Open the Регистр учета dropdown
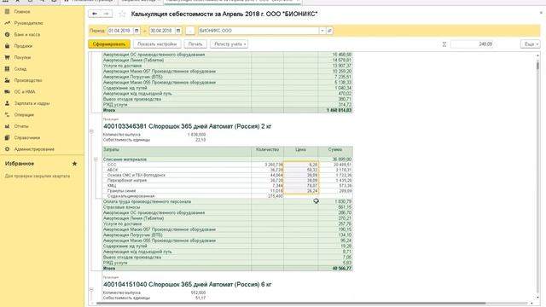Viewport: 546px width, 307px height. click(229, 44)
